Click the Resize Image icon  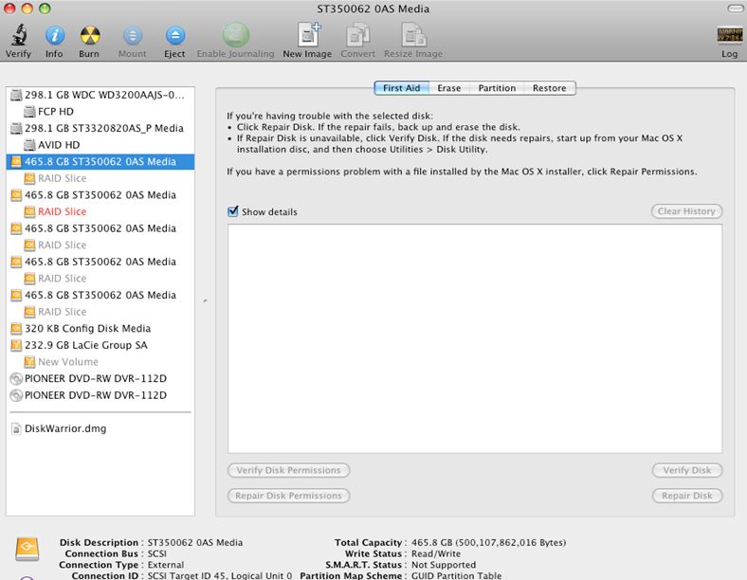coord(413,35)
